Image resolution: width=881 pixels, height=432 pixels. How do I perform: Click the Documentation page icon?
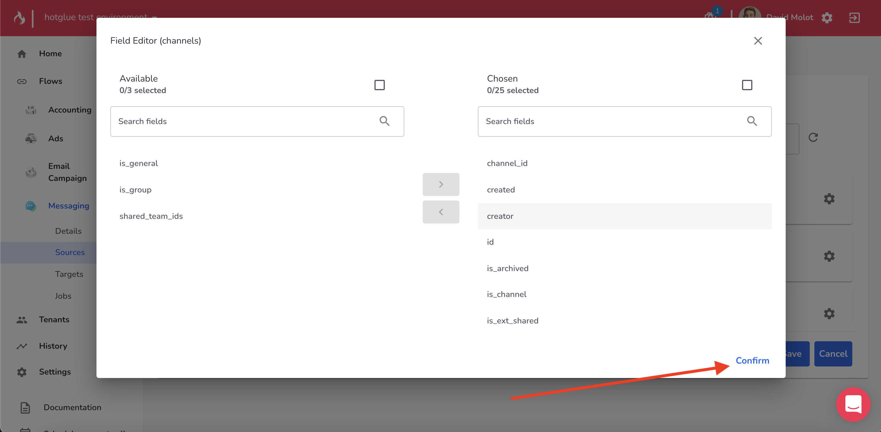coord(25,407)
